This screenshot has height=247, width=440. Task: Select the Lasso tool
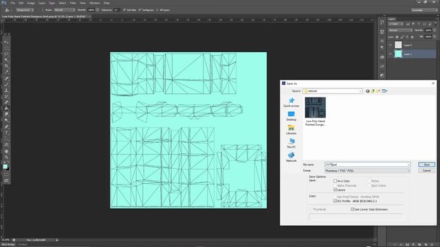click(x=6, y=54)
